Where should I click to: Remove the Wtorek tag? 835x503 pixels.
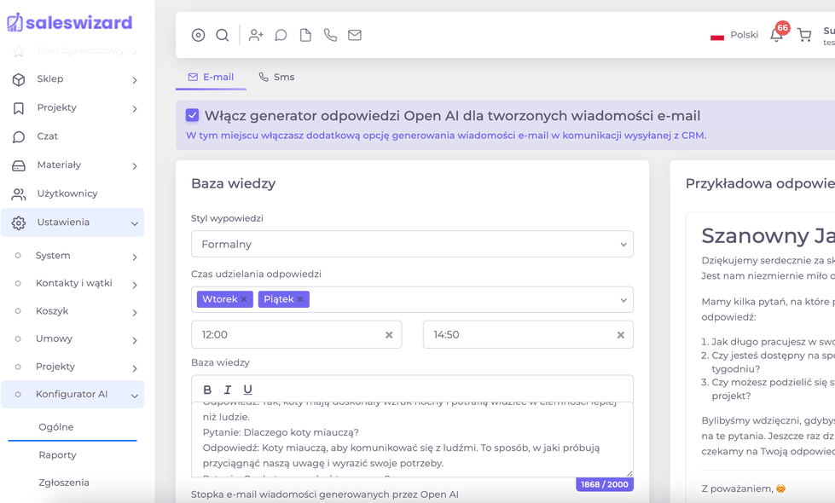tap(244, 299)
